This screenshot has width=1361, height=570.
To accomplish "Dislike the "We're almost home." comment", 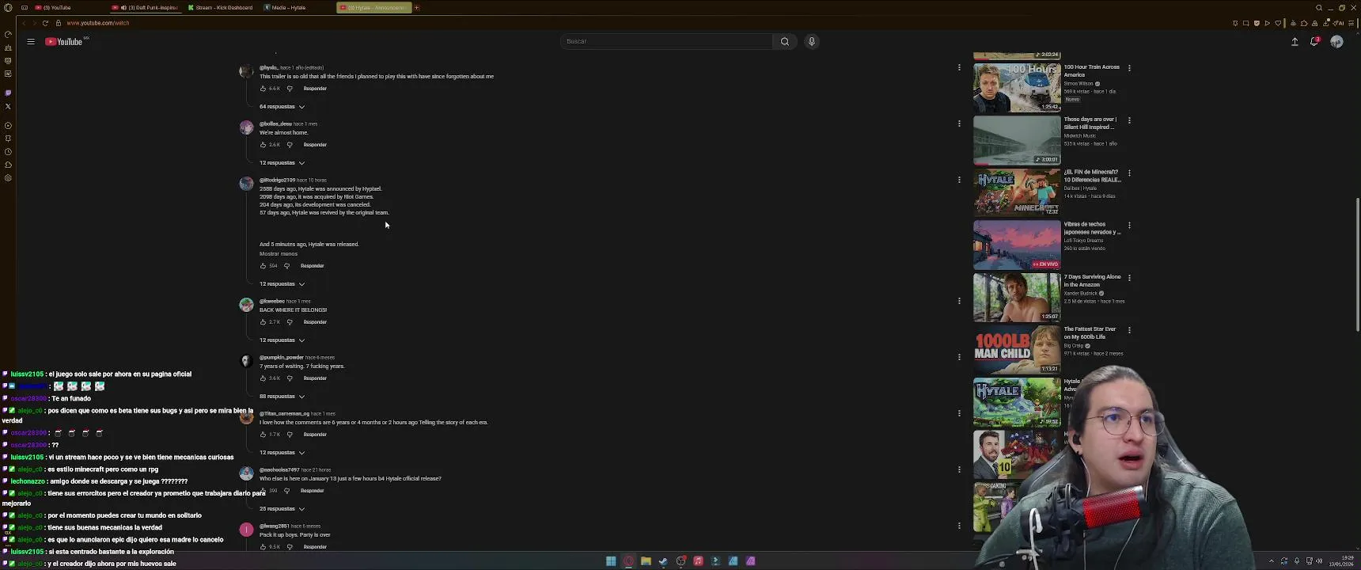I will tap(290, 145).
